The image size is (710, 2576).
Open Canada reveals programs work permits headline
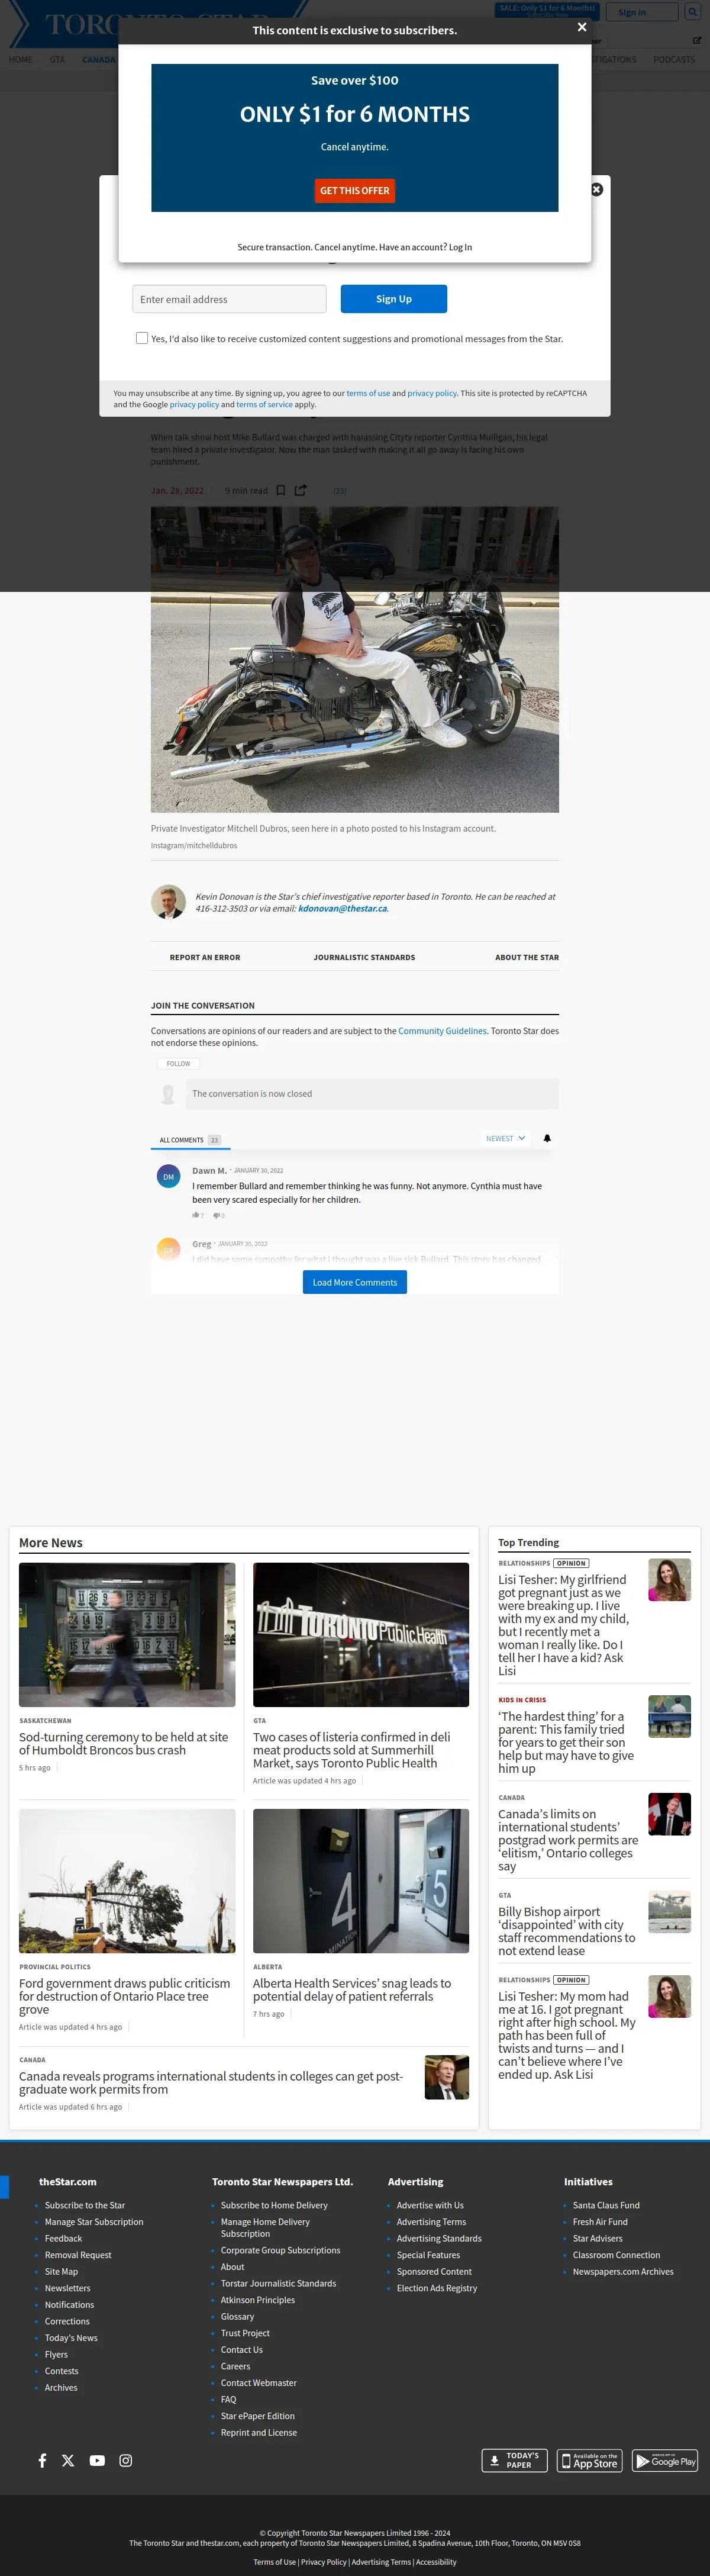(211, 2082)
